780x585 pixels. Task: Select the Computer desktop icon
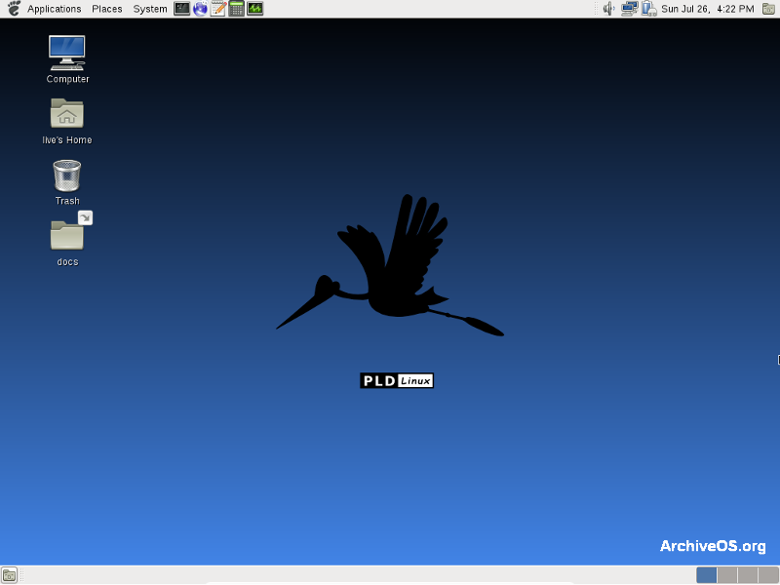click(x=67, y=59)
